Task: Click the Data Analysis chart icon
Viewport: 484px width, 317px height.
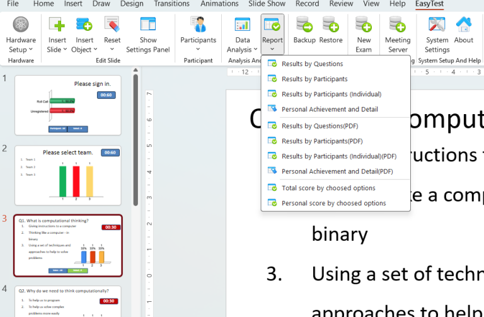Action: pyautogui.click(x=242, y=25)
